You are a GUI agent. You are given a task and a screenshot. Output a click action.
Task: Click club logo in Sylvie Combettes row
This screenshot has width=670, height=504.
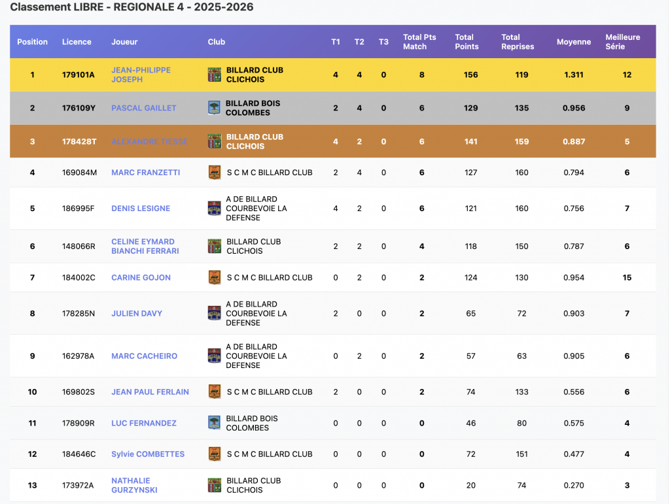(x=214, y=454)
